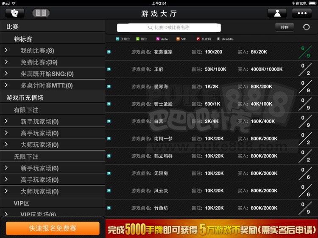Focus the 比赛ID或比赛名称 search field
Screen dimensions: 318x238
tap(169, 27)
